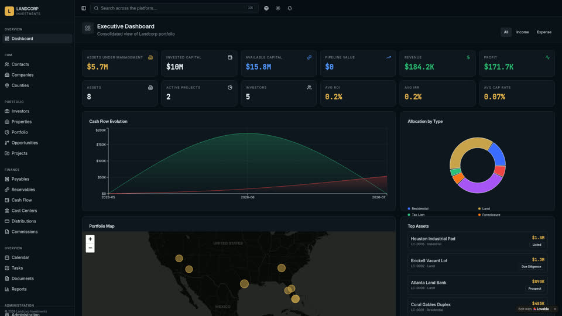Screen dimensions: 562x316
Task: Click the Assets Under Management card icon
Action: pyautogui.click(x=150, y=57)
